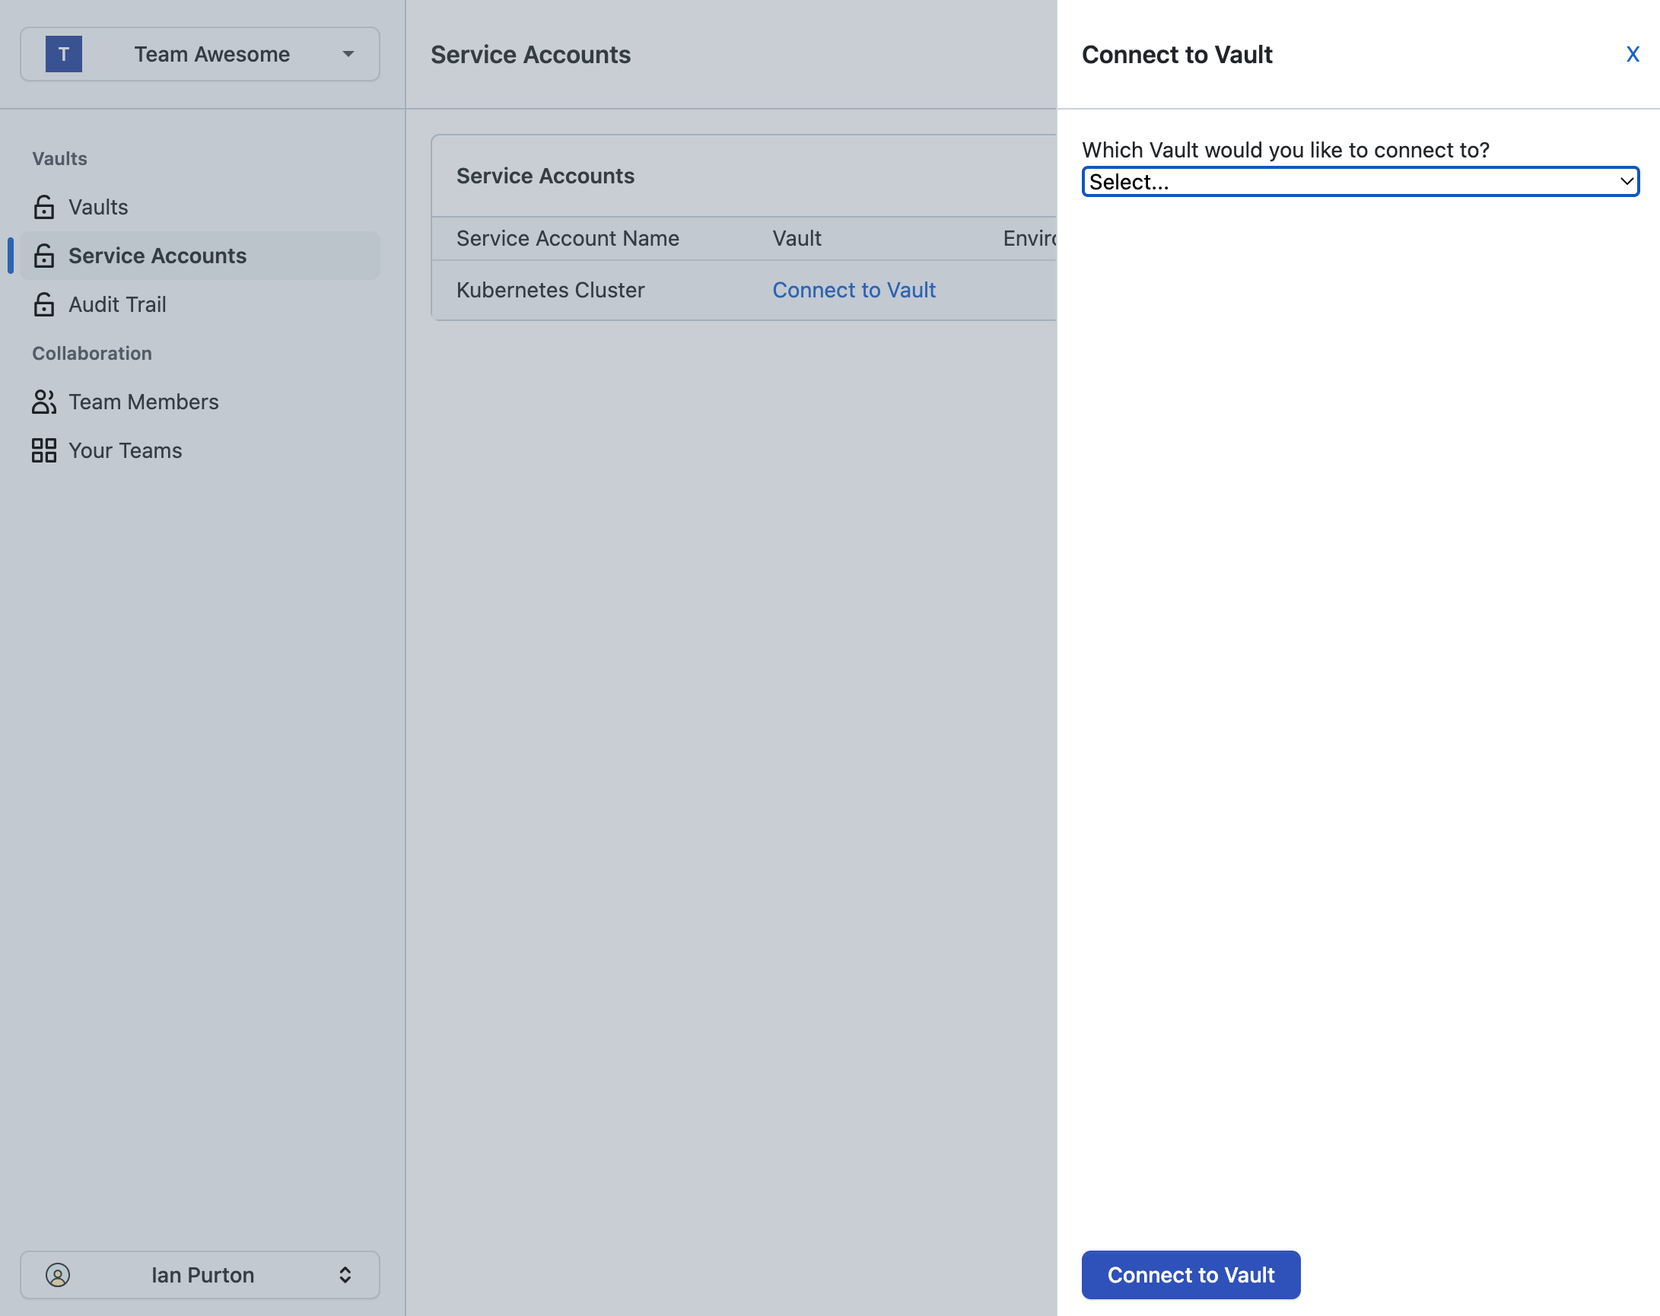Image resolution: width=1660 pixels, height=1316 pixels.
Task: Close the Connect to Vault panel
Action: tap(1633, 54)
